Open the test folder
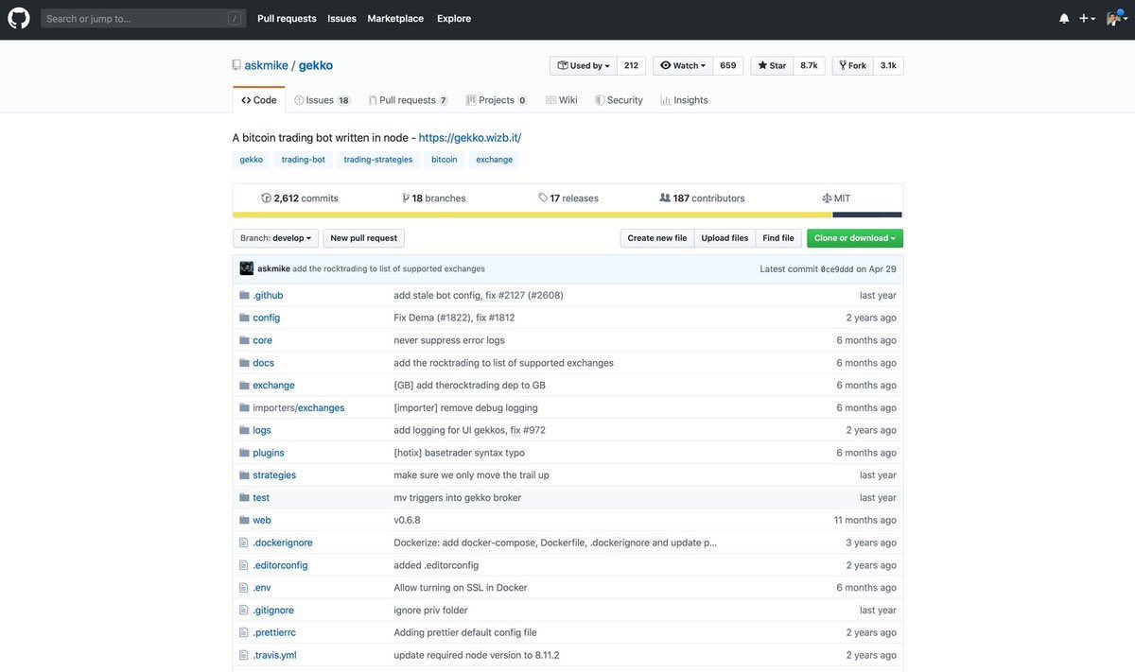The width and height of the screenshot is (1135, 672). pos(261,498)
